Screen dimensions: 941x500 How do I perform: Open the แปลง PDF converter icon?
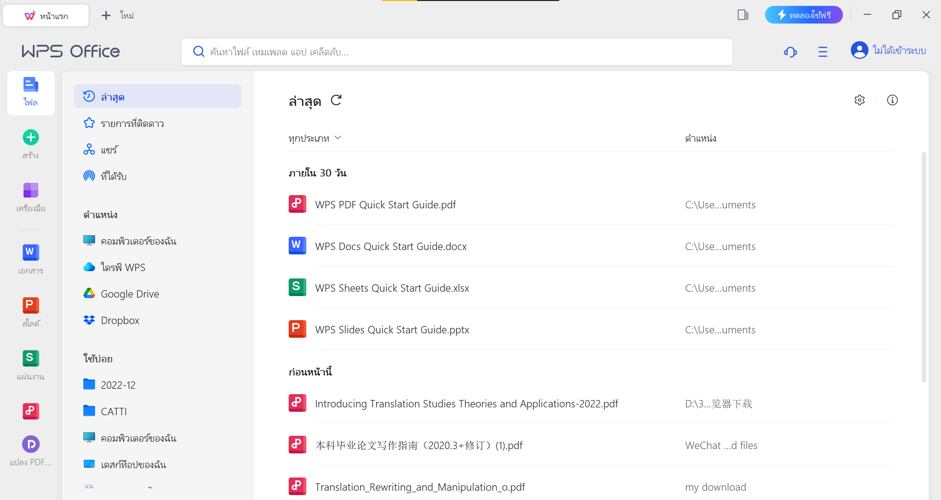(31, 444)
